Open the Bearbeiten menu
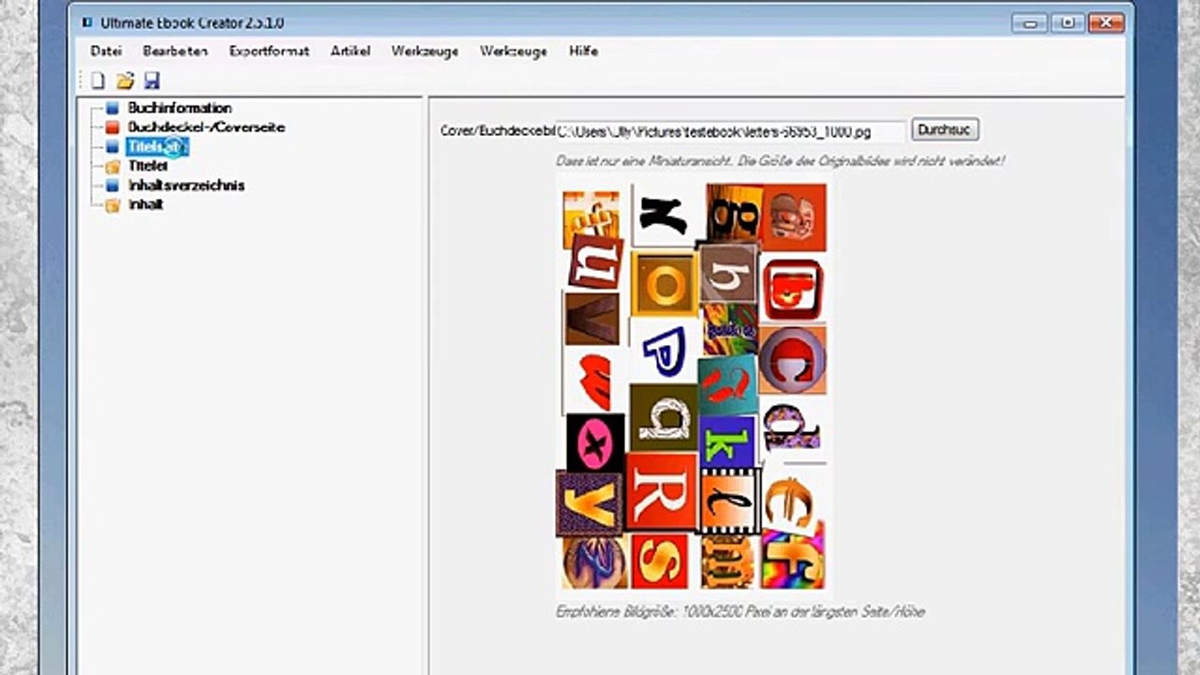 (175, 51)
